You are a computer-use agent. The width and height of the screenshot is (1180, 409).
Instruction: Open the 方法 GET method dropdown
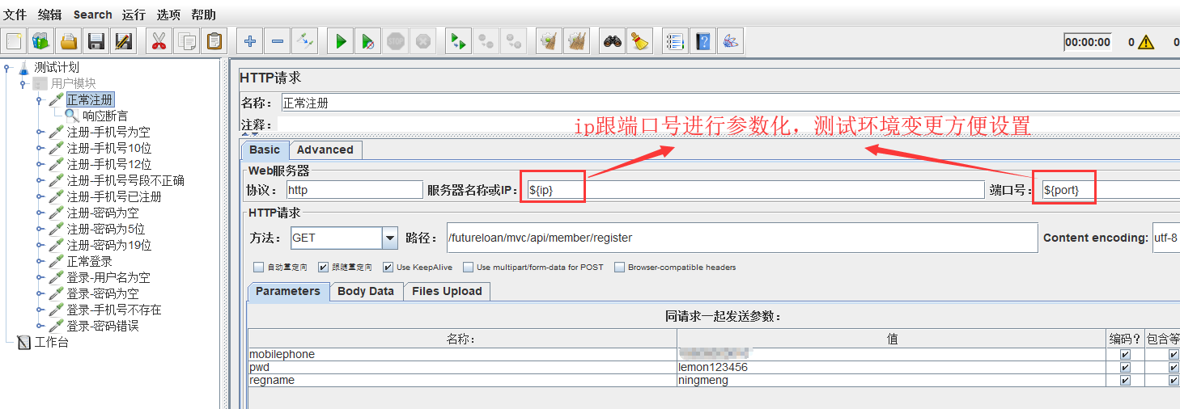390,238
